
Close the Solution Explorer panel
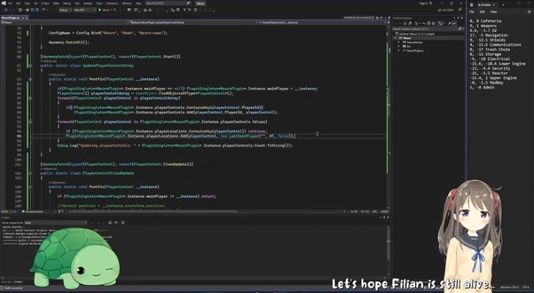[462, 18]
